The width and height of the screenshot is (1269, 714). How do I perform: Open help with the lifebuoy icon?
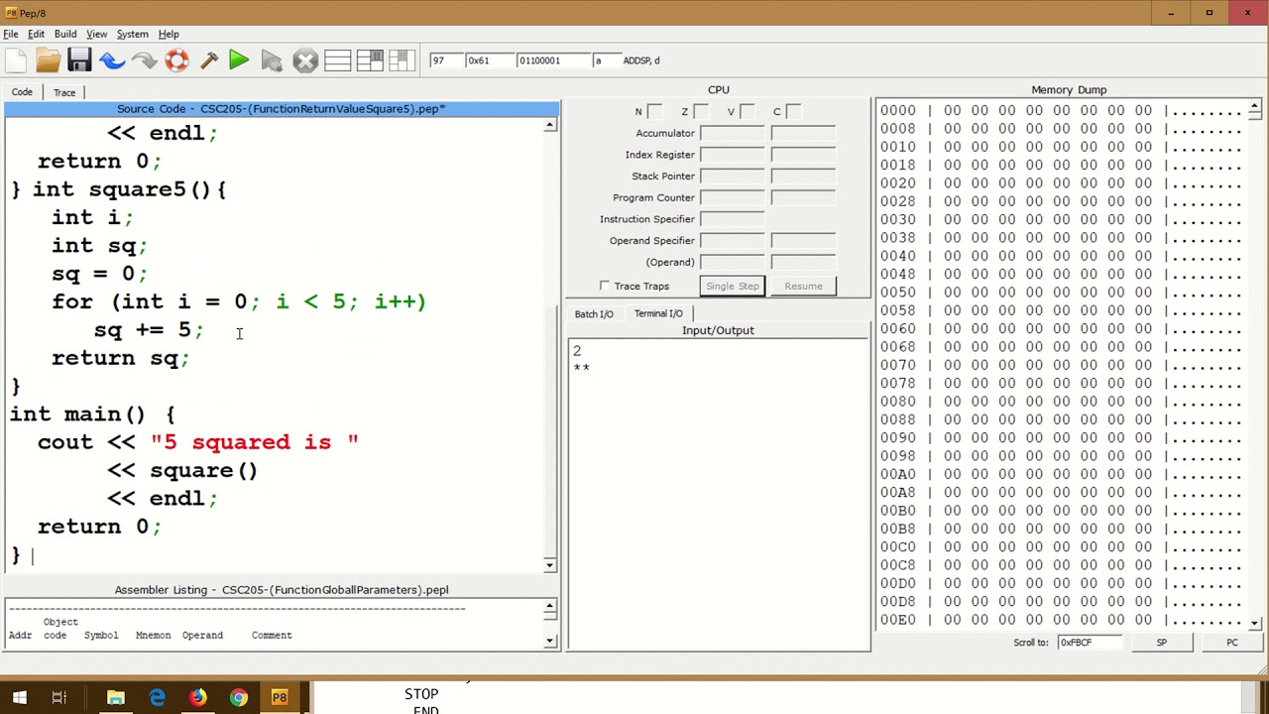coord(176,60)
